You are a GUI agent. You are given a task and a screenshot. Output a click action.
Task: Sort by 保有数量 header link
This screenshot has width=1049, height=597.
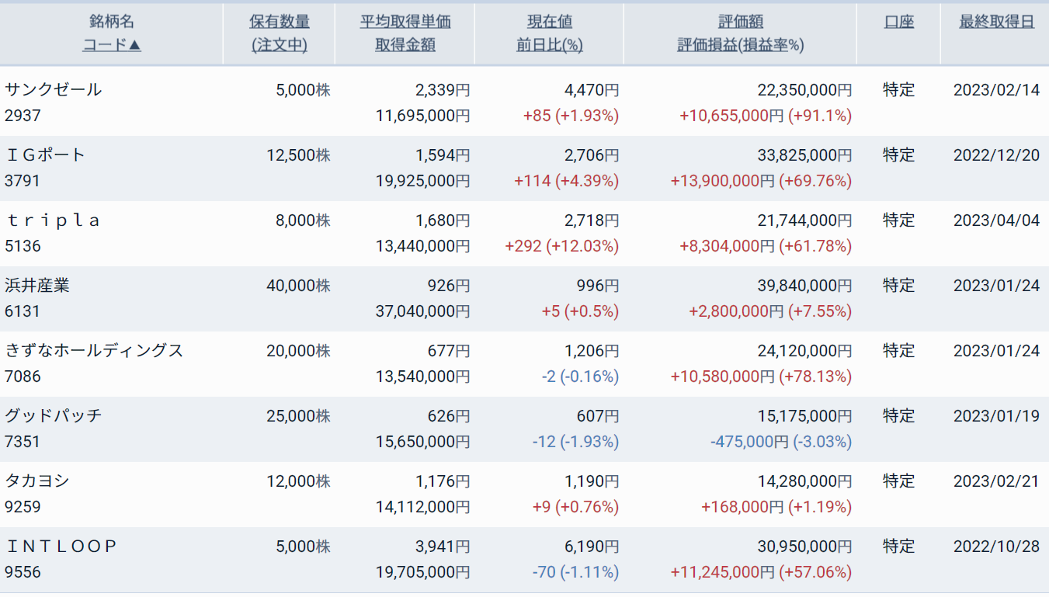pos(280,22)
